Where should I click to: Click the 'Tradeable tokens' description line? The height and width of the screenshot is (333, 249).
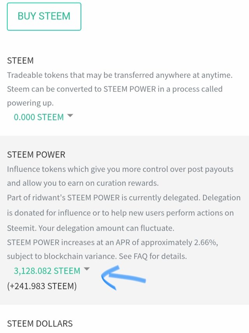[x=120, y=75]
